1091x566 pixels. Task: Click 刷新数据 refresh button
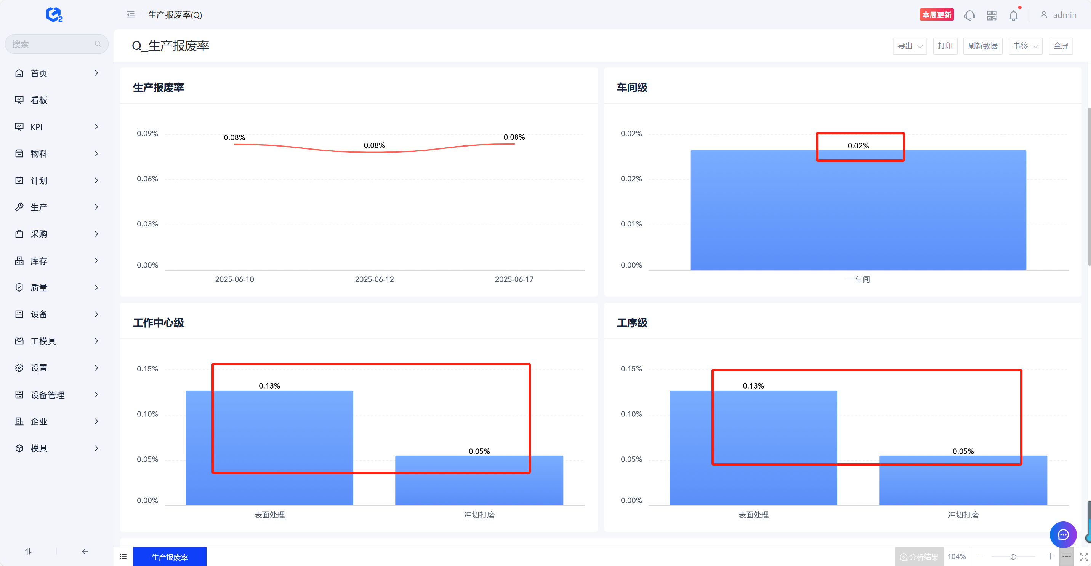point(982,46)
